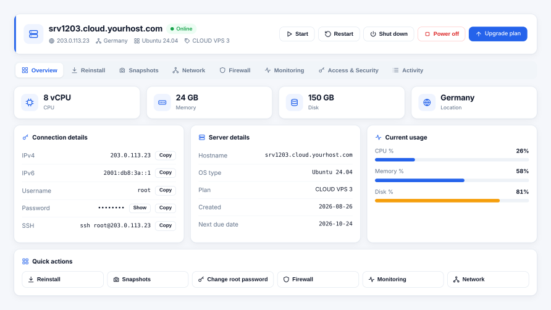Click the globe icon next to 203.0.113.23
This screenshot has width=551, height=310.
pos(52,41)
